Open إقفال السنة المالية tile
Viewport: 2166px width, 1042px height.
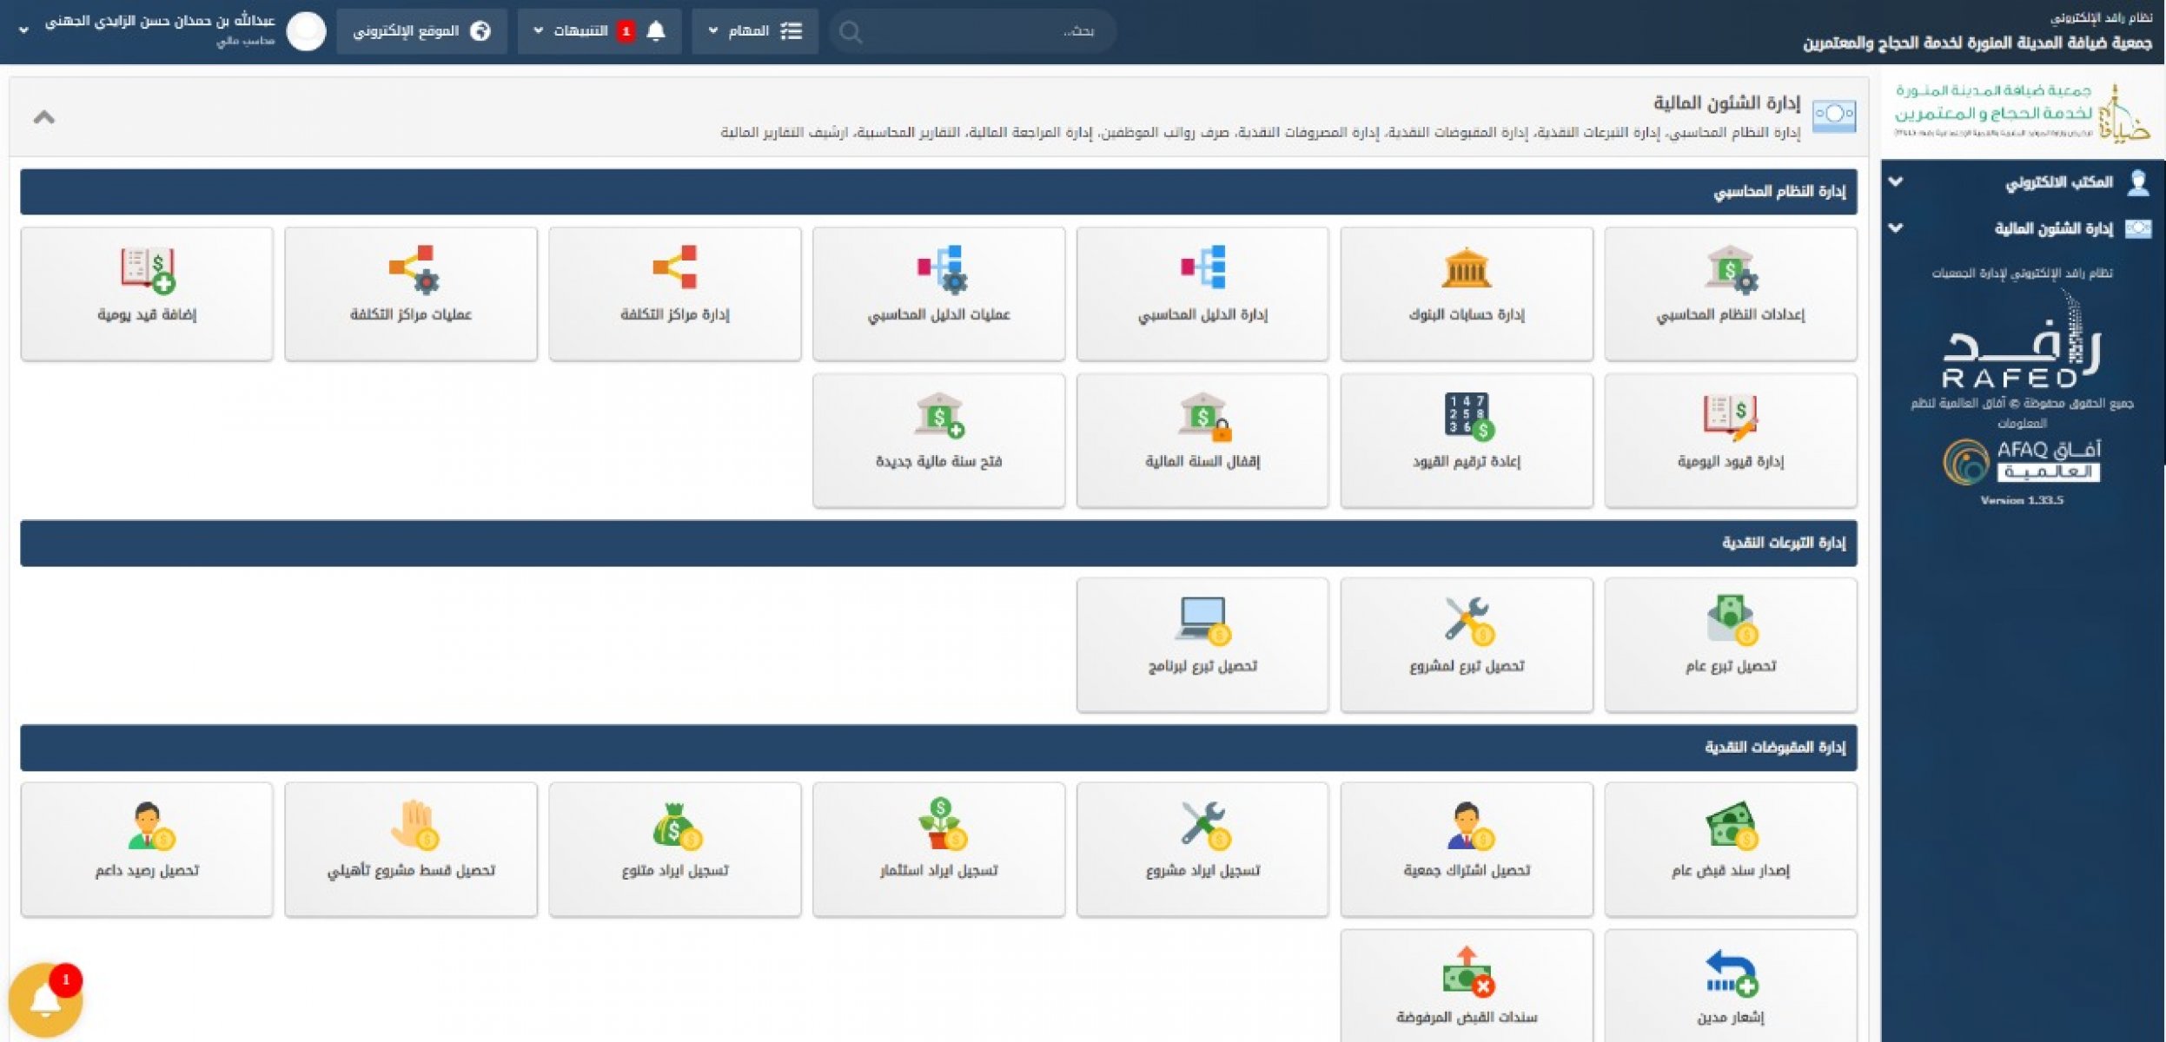pos(1202,440)
